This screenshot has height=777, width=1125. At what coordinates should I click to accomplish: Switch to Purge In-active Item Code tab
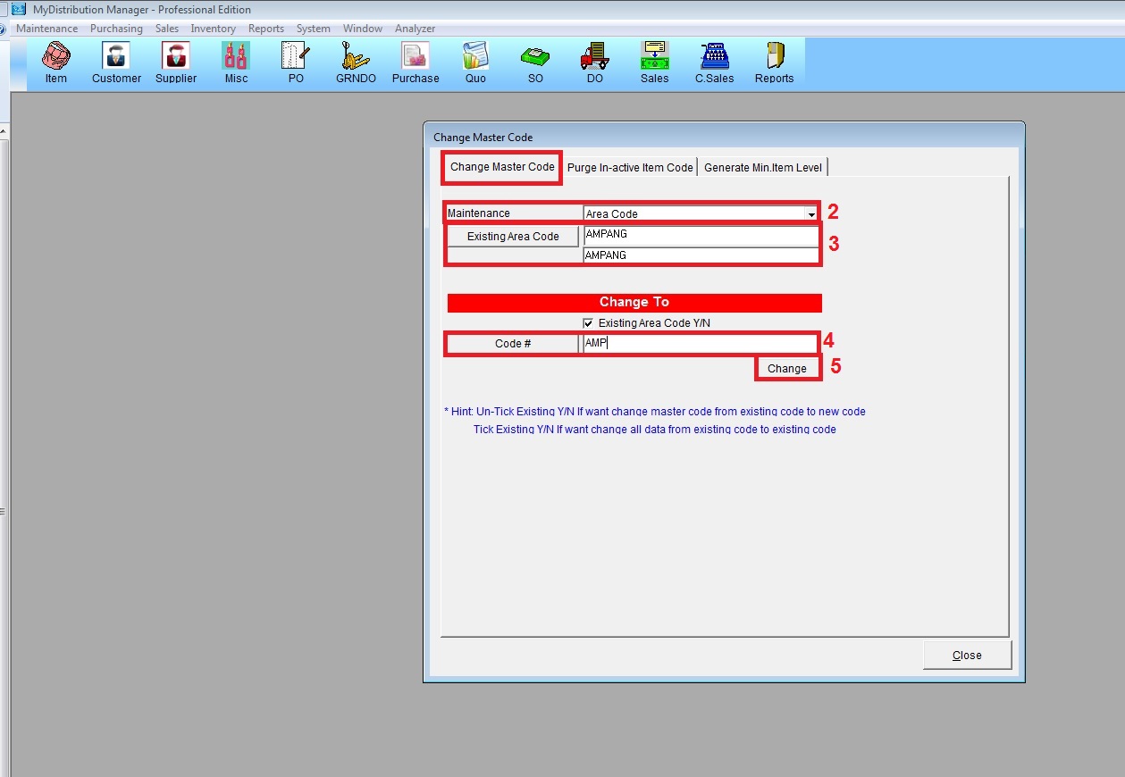point(630,168)
